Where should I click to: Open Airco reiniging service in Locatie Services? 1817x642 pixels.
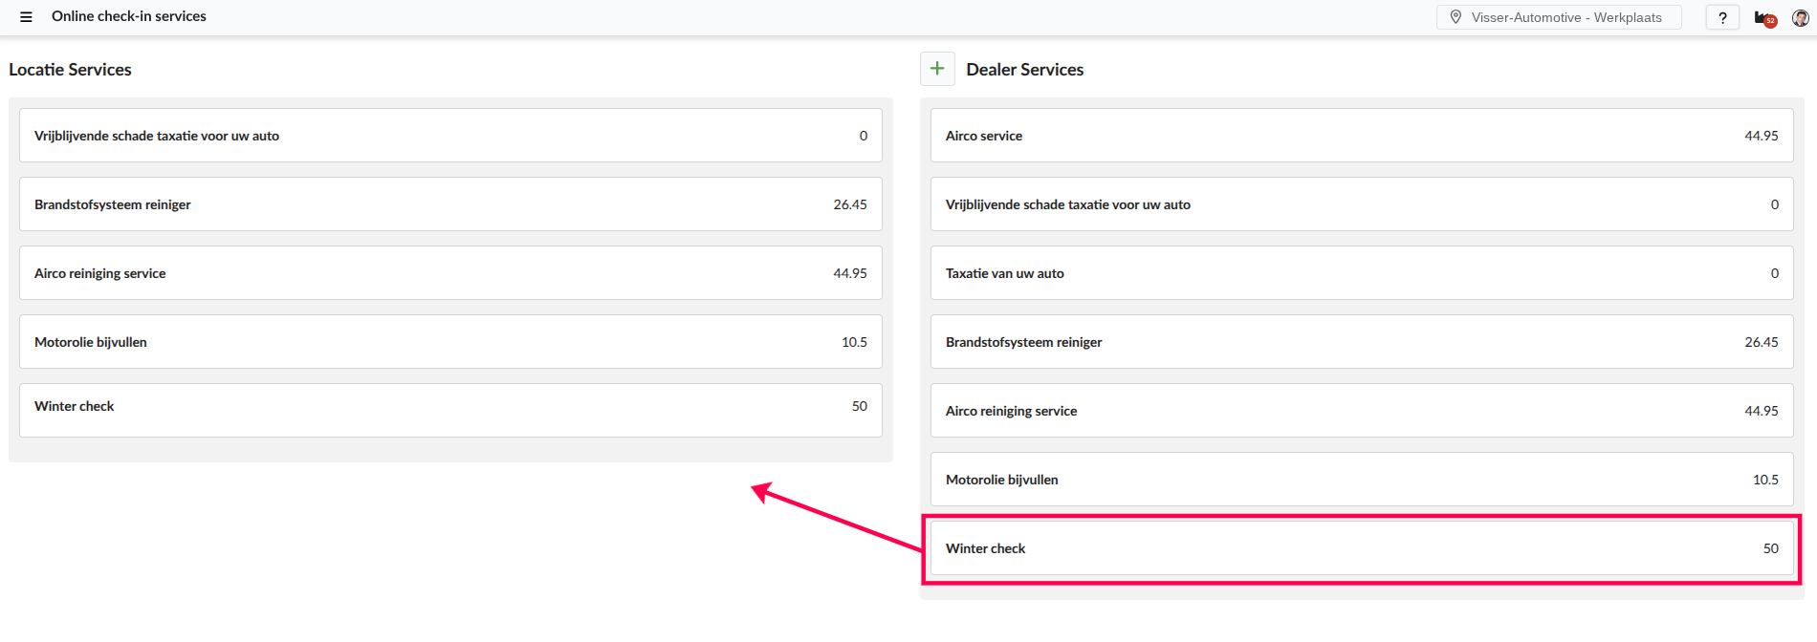449,273
